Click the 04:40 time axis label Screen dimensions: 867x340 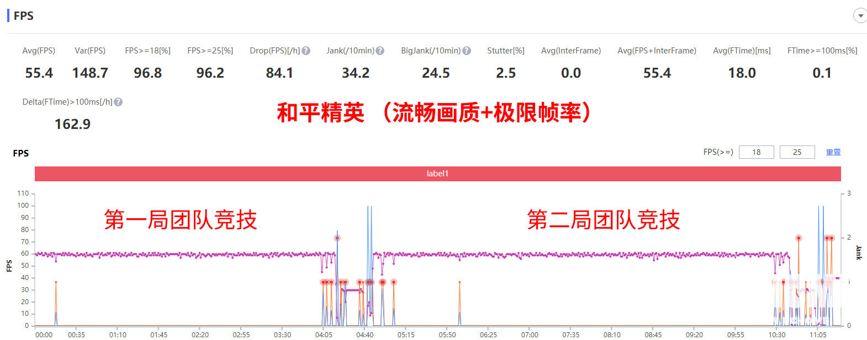pos(364,334)
